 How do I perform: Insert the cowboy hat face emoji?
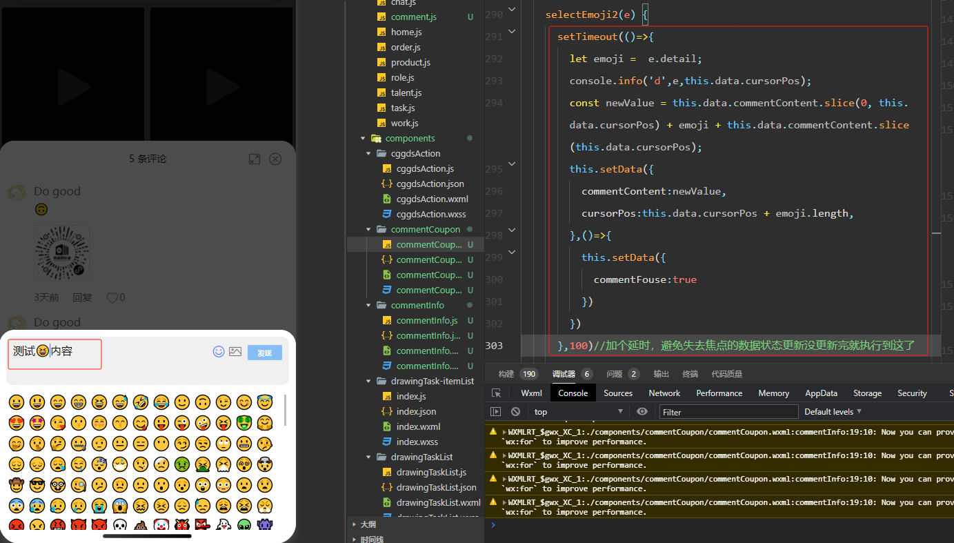[x=17, y=484]
